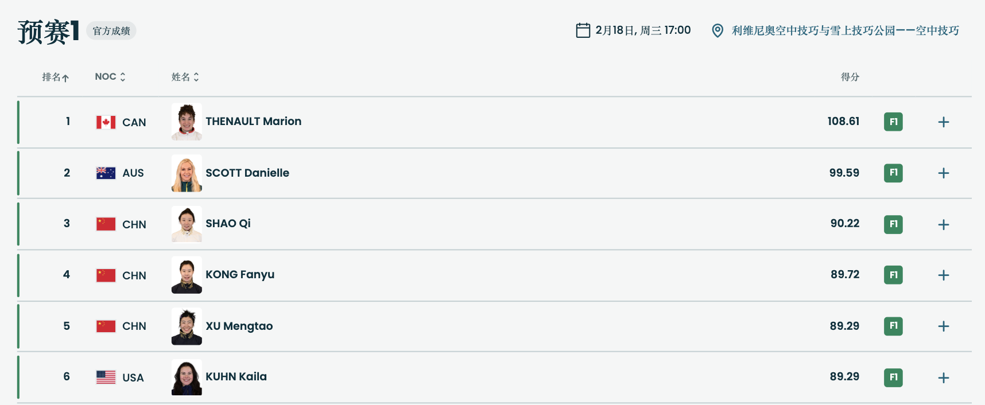Image resolution: width=985 pixels, height=405 pixels.
Task: Click the USA flag icon
Action: click(x=106, y=377)
